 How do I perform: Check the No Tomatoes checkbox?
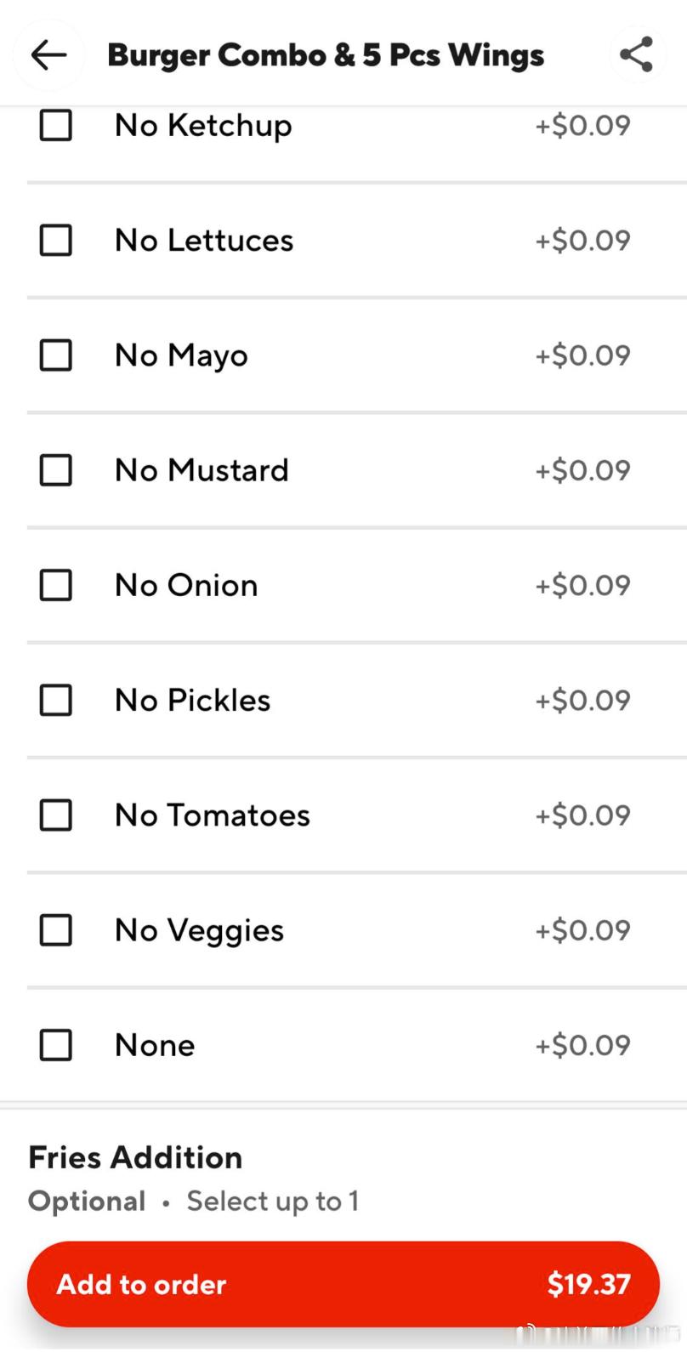coord(56,815)
